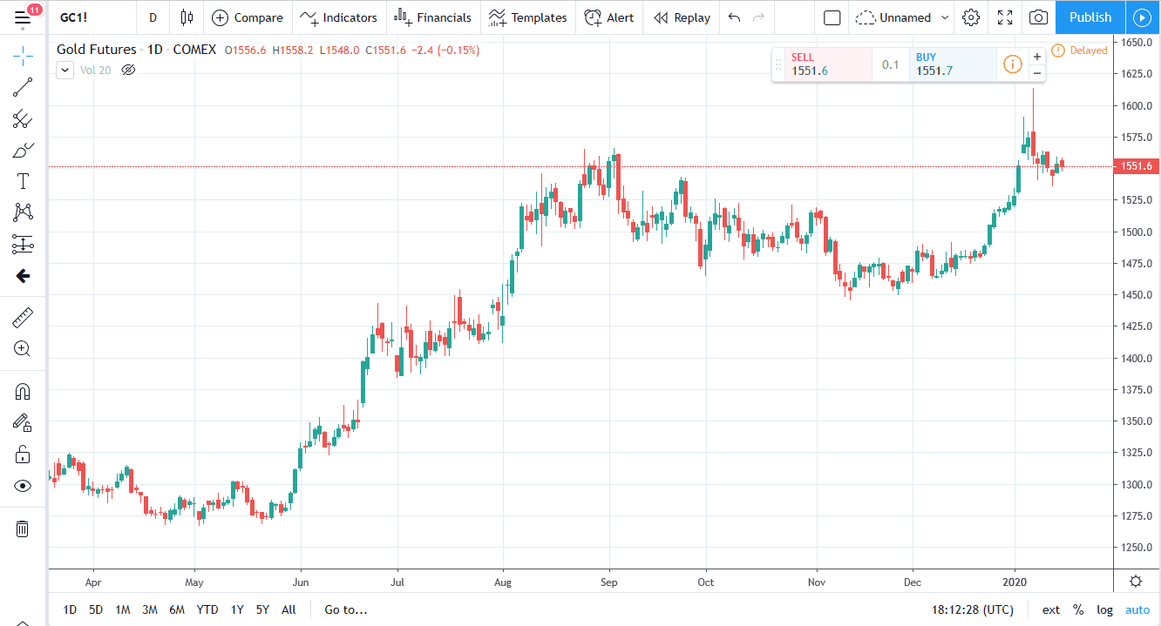Select the Trend Line drawing tool
This screenshot has height=626, width=1161.
coord(22,86)
